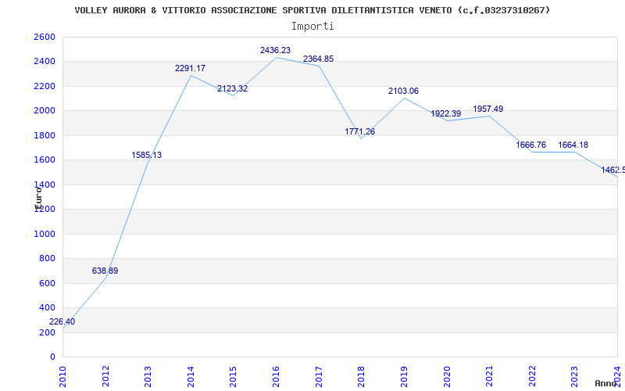The width and height of the screenshot is (625, 391).
Task: Click x-axis year 2016
Action: (x=276, y=377)
